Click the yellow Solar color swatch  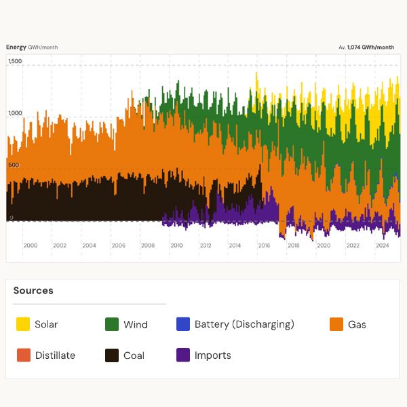(23, 324)
